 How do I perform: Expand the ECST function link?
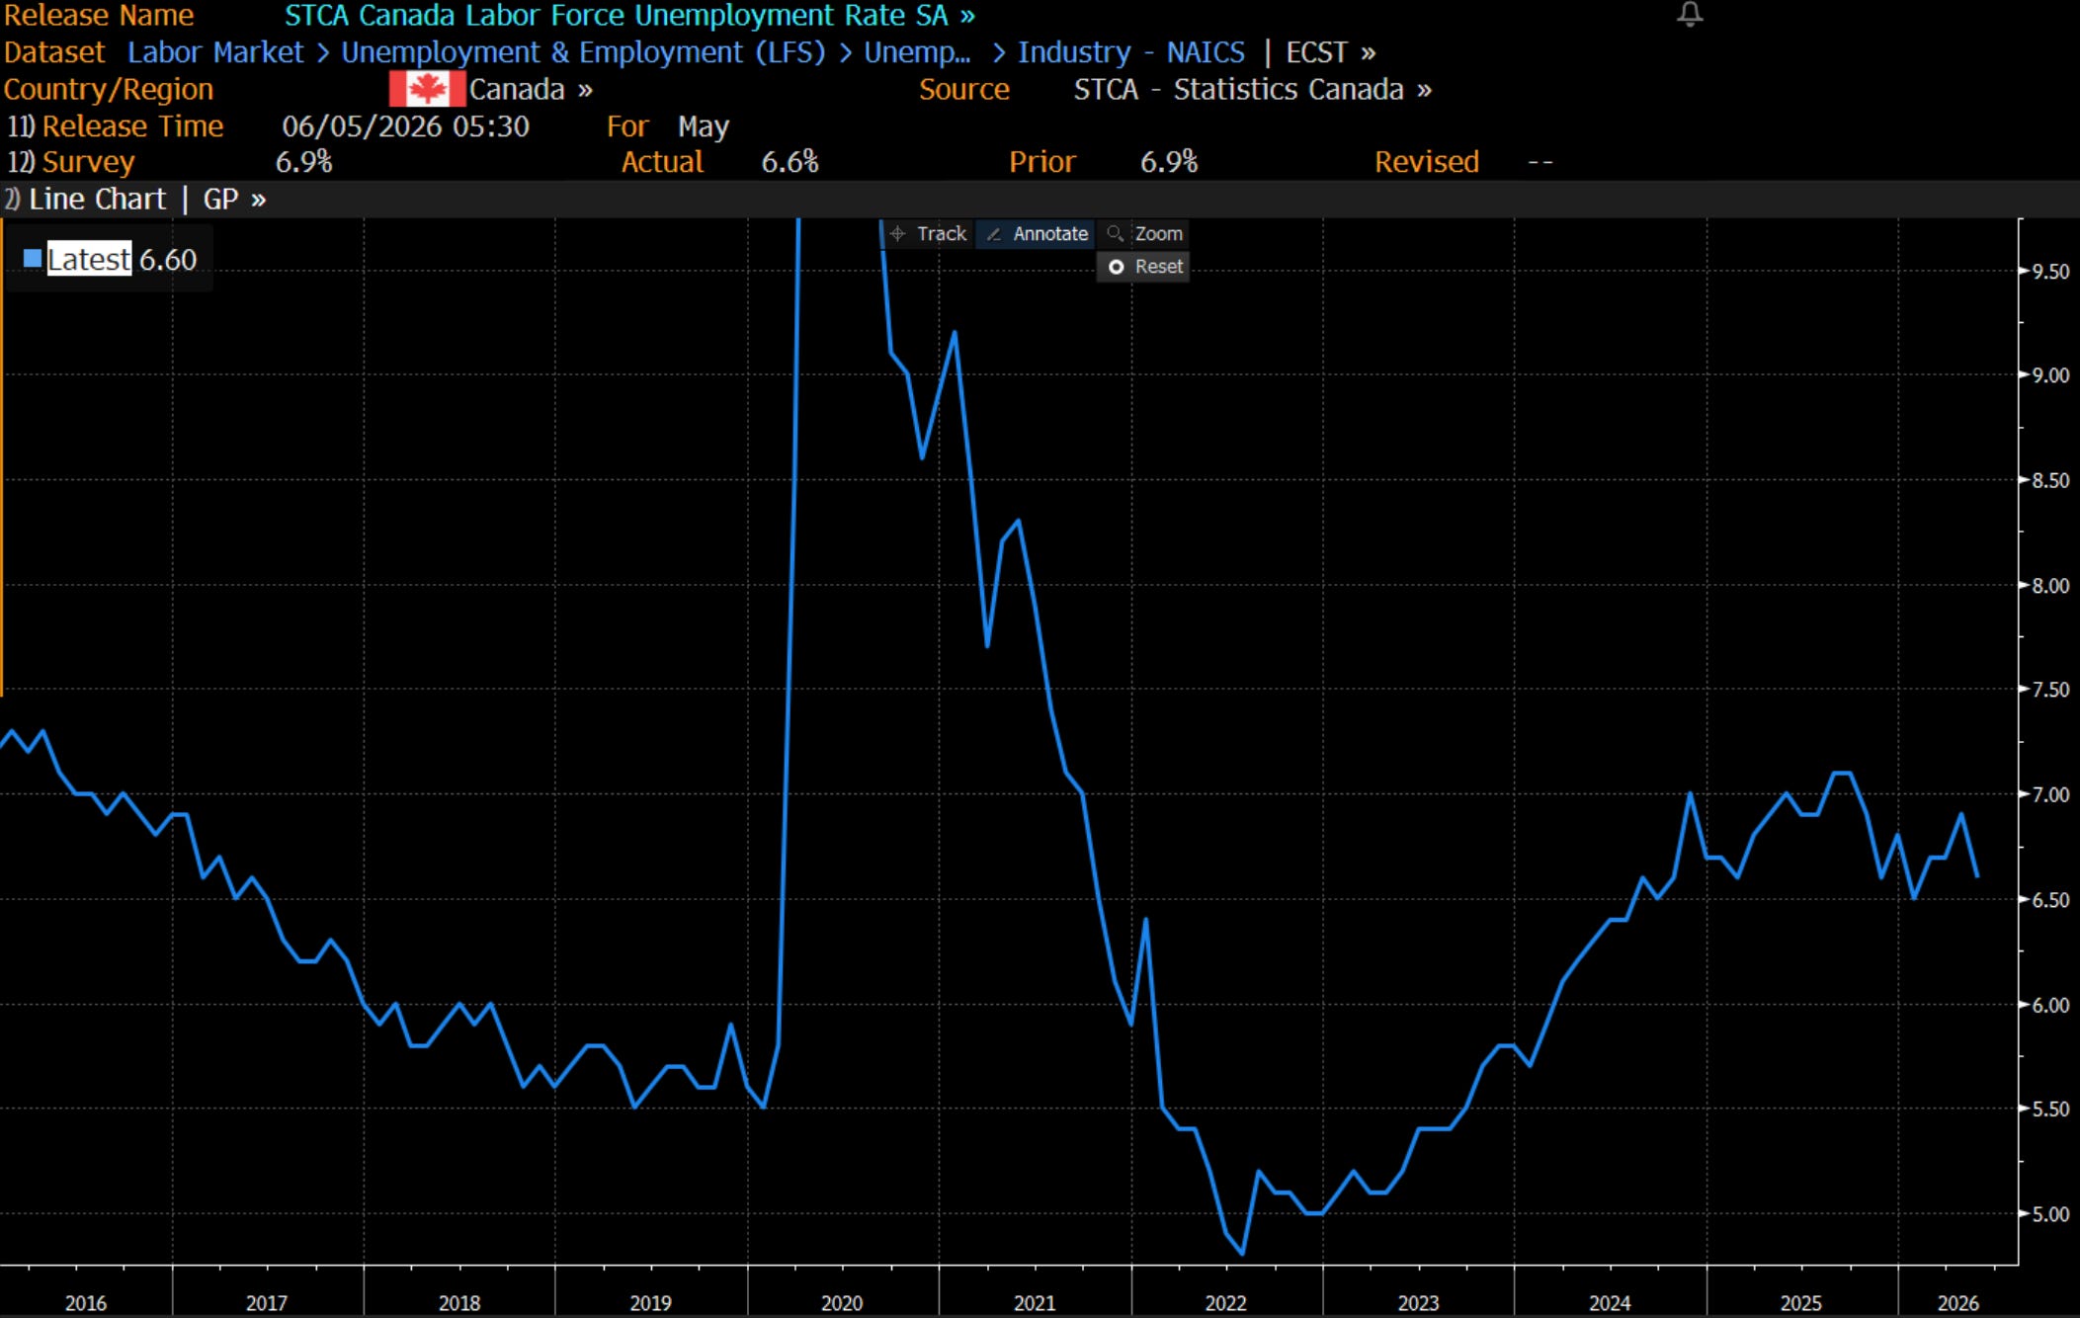tap(1330, 52)
